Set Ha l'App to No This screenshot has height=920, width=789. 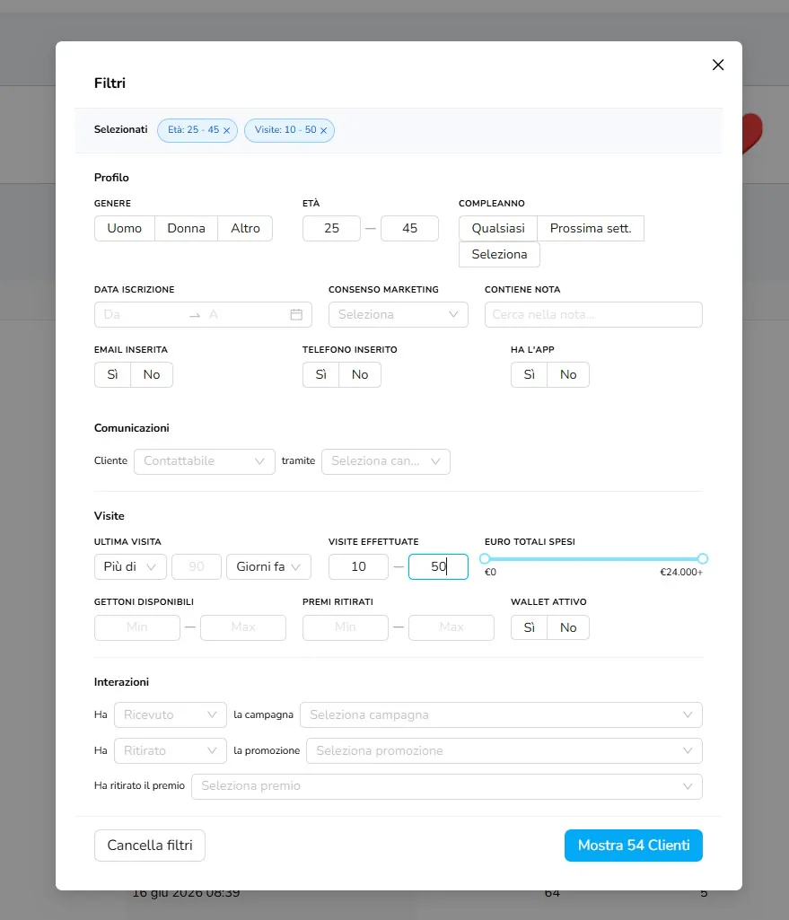568,375
